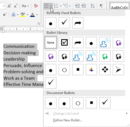Select the green headphones bullet

(105, 56)
